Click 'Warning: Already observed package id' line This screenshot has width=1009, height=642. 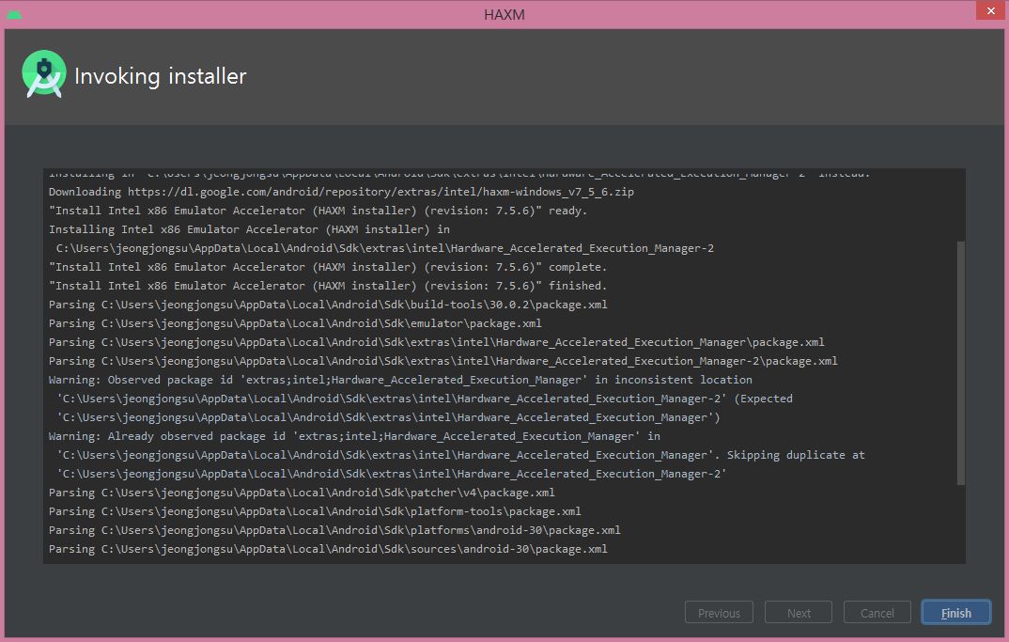coord(354,436)
